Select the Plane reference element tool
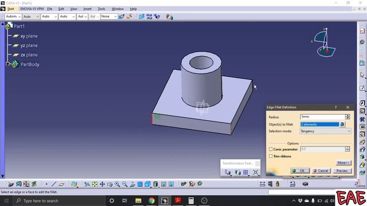367x206 pixels. [x=61, y=184]
